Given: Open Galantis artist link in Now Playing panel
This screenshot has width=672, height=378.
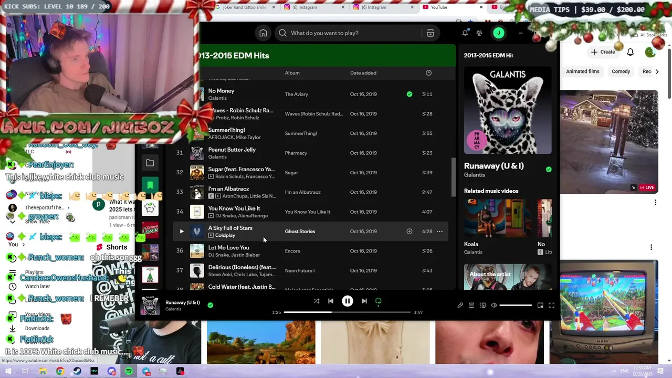Looking at the screenshot, I should point(475,175).
